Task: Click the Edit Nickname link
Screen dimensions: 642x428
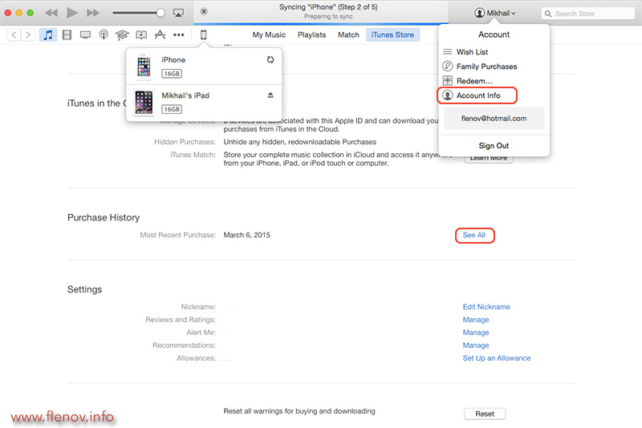Action: pos(486,307)
